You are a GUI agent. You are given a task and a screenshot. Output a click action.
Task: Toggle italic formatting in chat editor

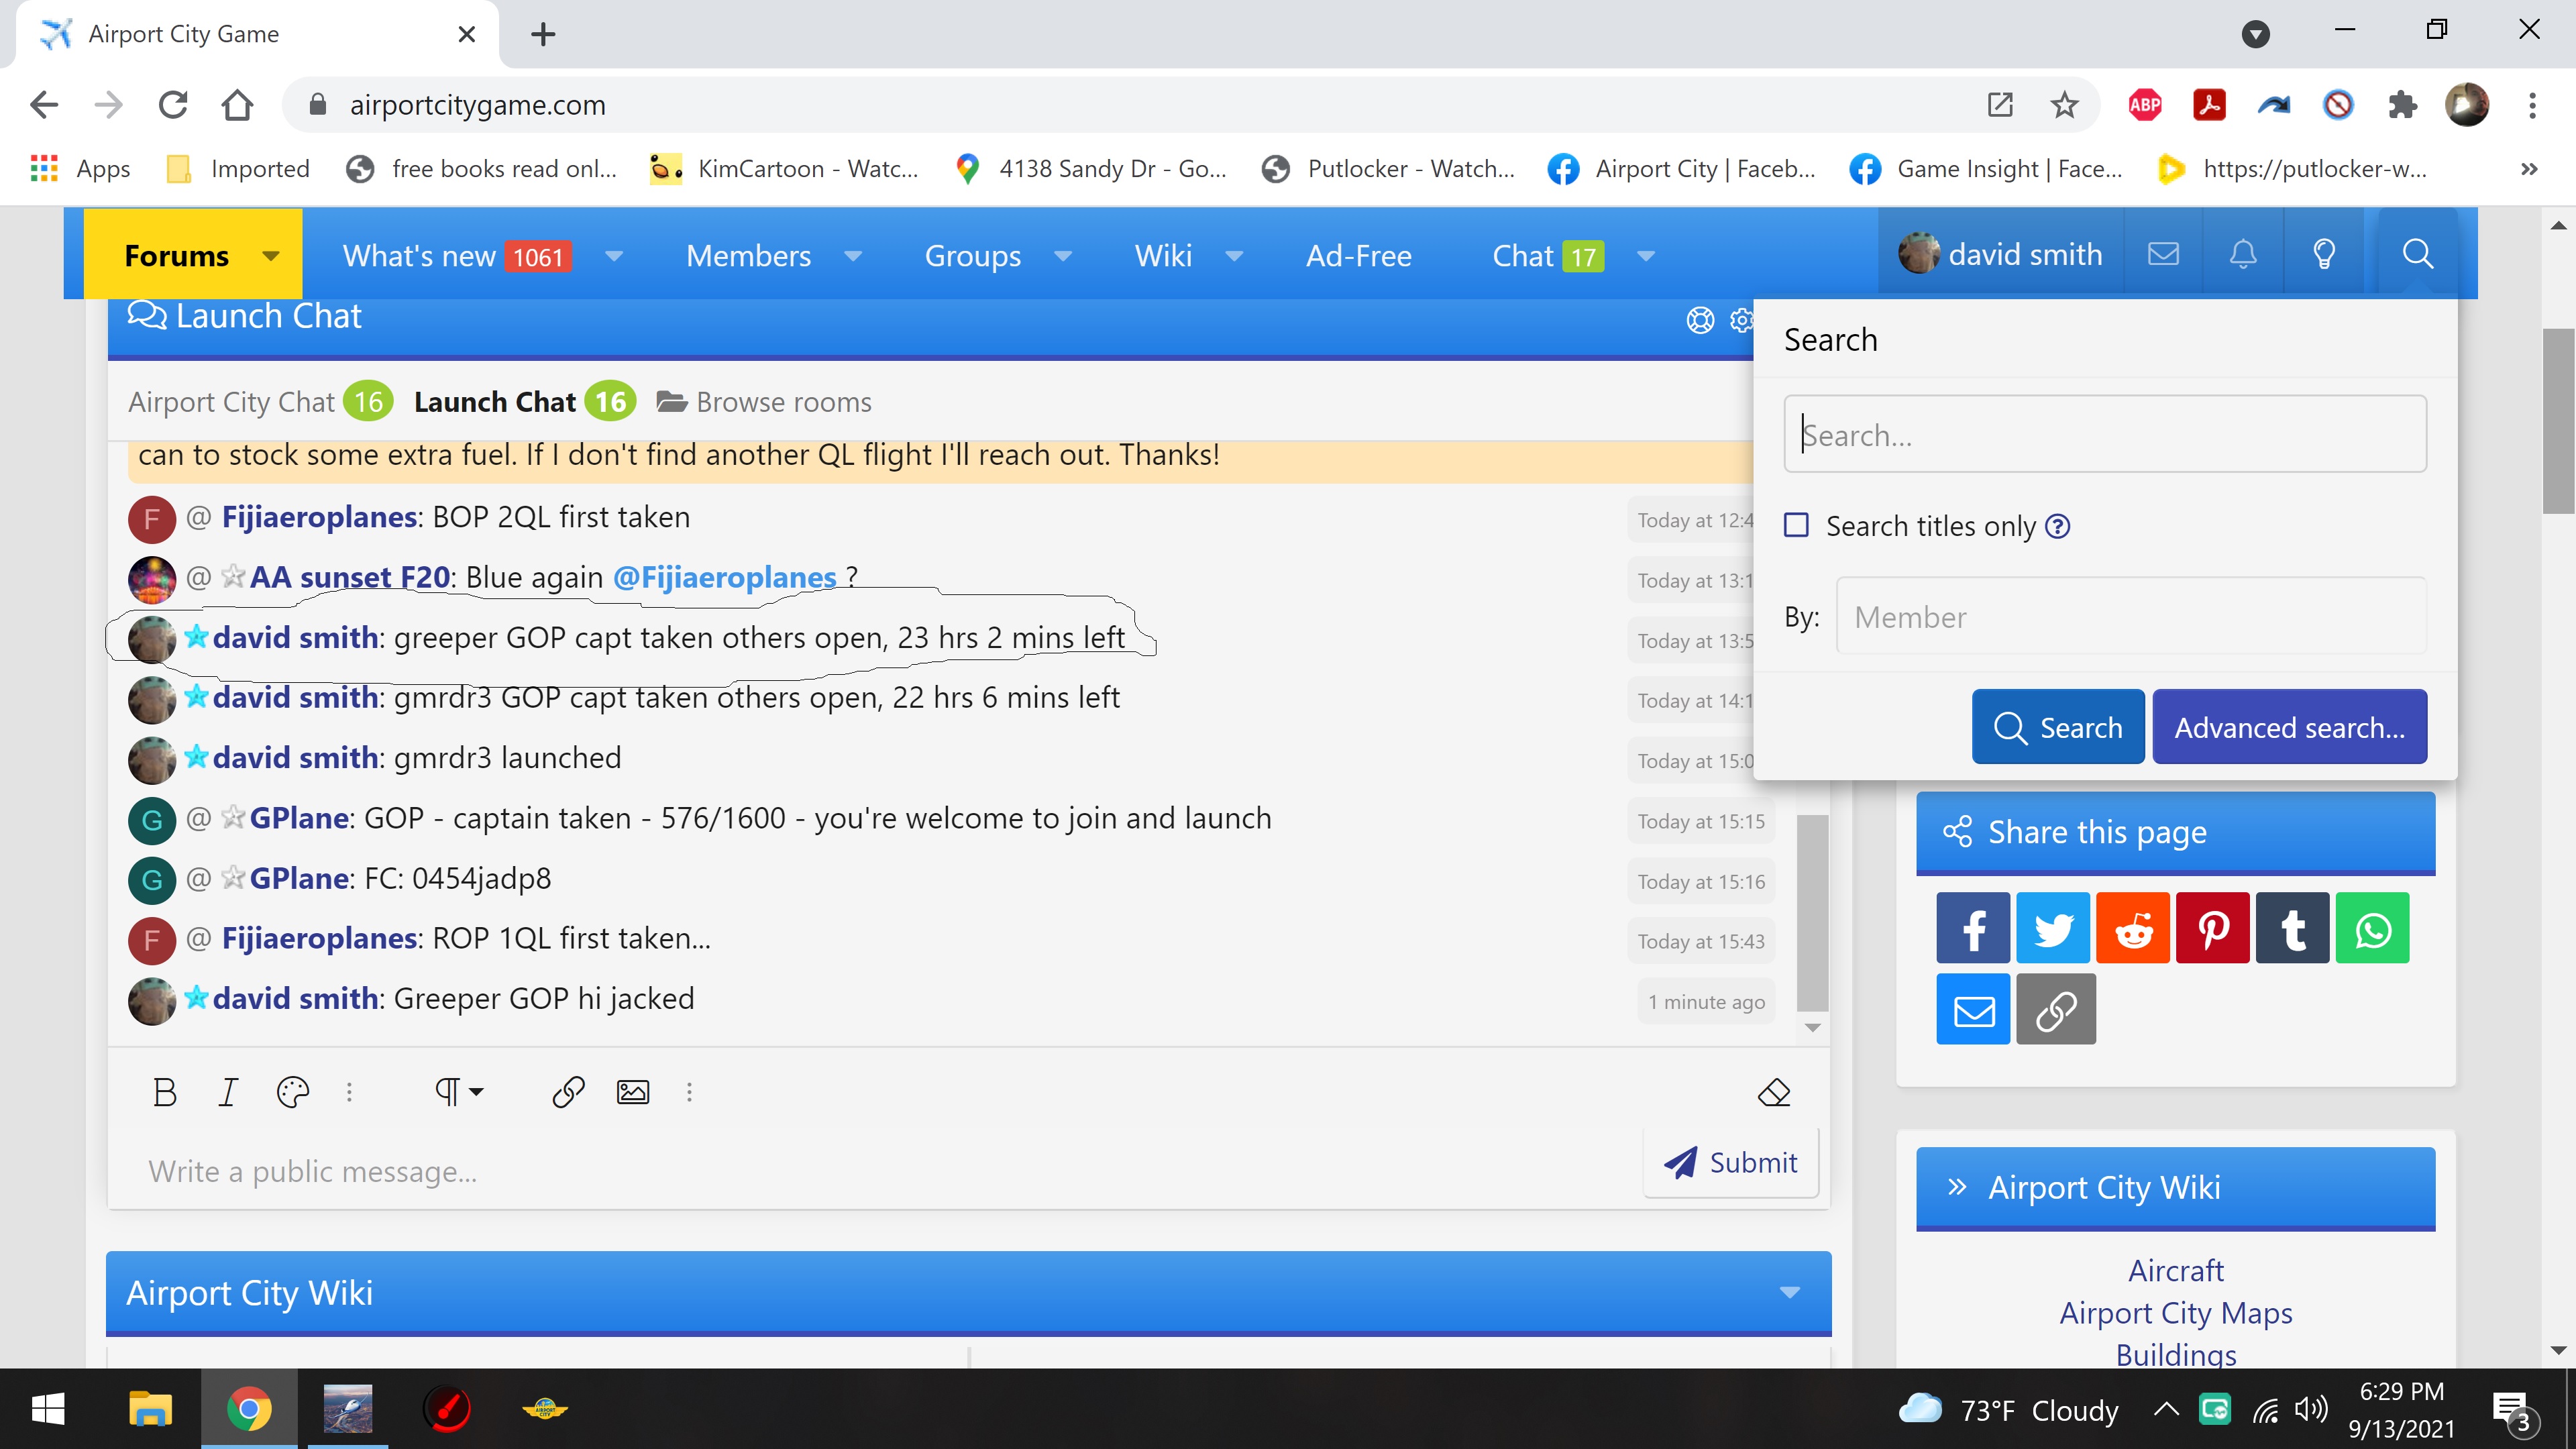pyautogui.click(x=228, y=1092)
